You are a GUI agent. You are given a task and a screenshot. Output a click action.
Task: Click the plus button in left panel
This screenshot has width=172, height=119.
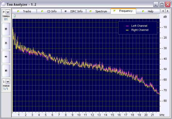[6, 29]
